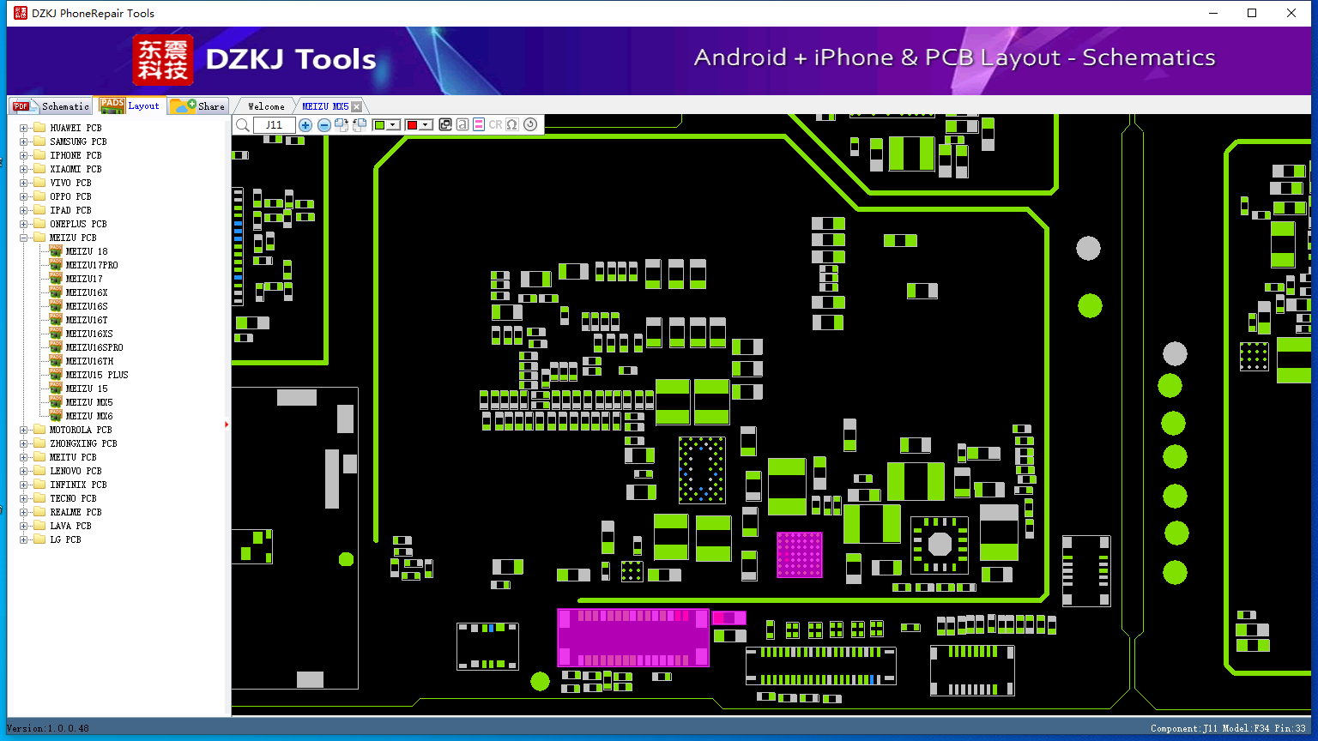
Task: Click the overlapping-squares layer icon in toolbar
Action: 445,125
